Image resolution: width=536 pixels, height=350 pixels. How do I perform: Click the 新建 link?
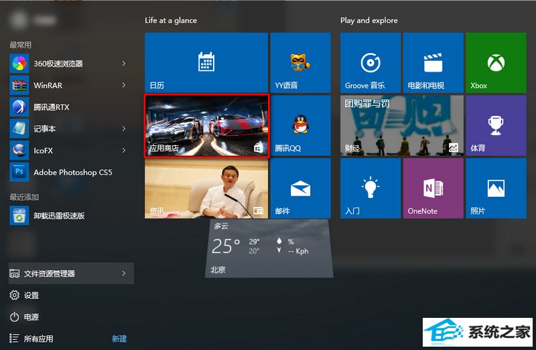point(119,339)
